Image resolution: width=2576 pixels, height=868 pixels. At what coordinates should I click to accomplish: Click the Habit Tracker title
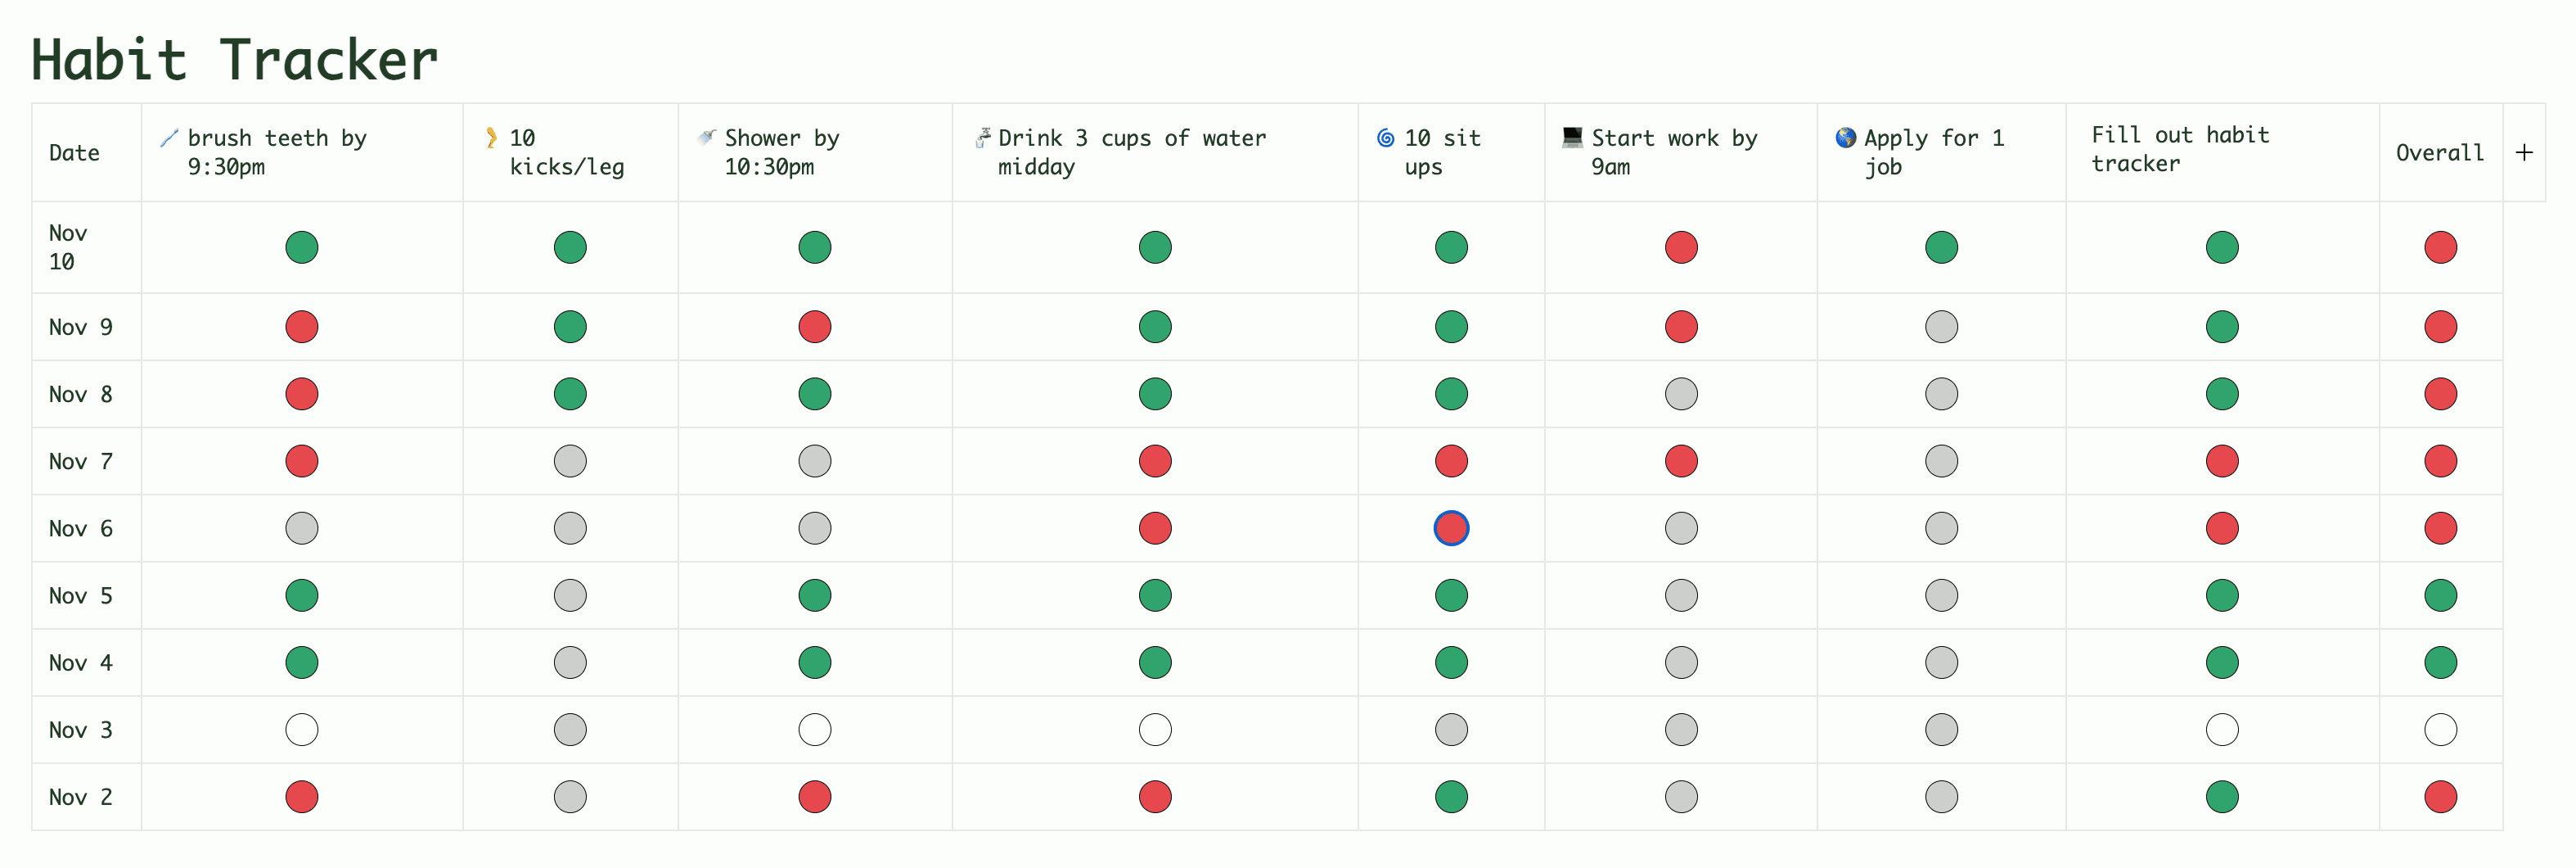[234, 60]
